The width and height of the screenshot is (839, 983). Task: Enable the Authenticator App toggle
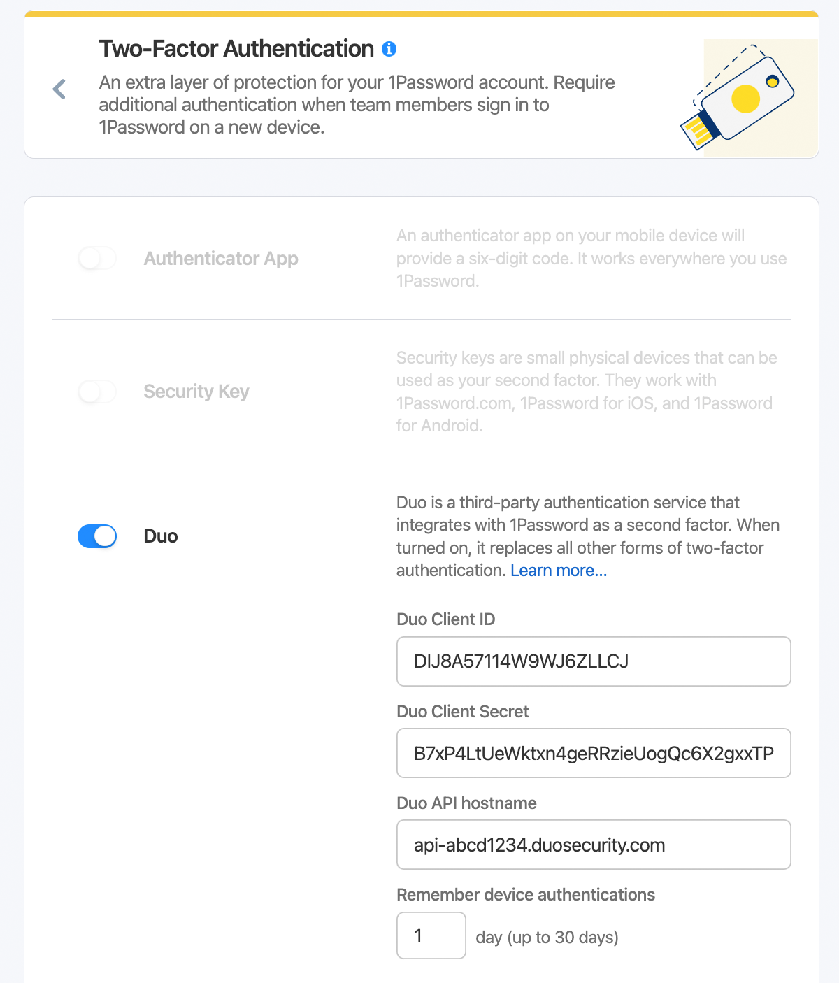click(x=96, y=258)
